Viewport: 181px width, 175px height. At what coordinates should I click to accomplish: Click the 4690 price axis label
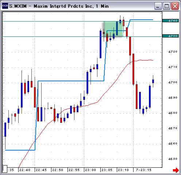tap(173, 98)
